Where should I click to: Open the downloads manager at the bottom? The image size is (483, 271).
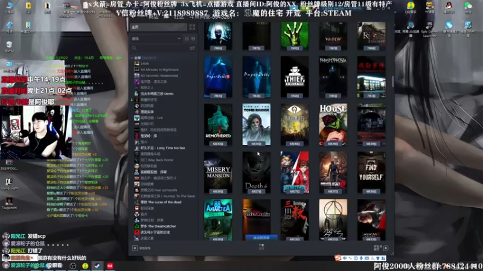click(261, 247)
